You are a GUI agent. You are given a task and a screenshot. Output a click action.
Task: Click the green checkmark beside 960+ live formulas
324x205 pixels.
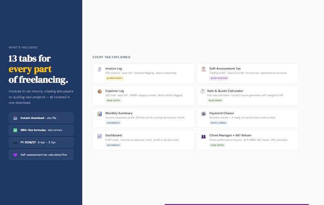(x=15, y=130)
